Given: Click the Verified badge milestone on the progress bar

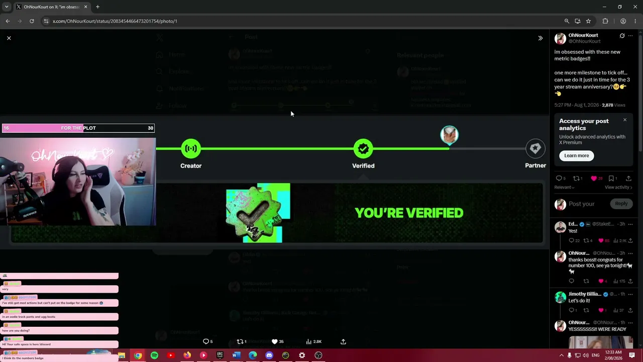Looking at the screenshot, I should (363, 149).
